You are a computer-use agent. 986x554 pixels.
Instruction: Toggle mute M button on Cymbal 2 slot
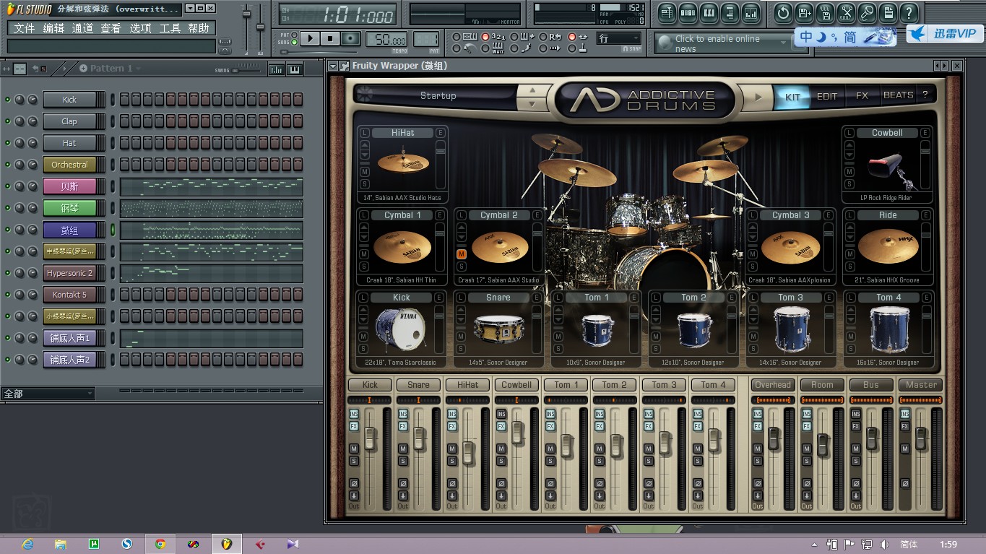[461, 254]
